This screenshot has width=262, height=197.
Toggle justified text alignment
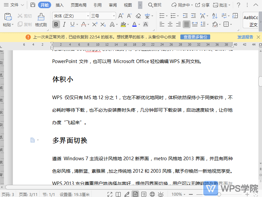[187, 24]
